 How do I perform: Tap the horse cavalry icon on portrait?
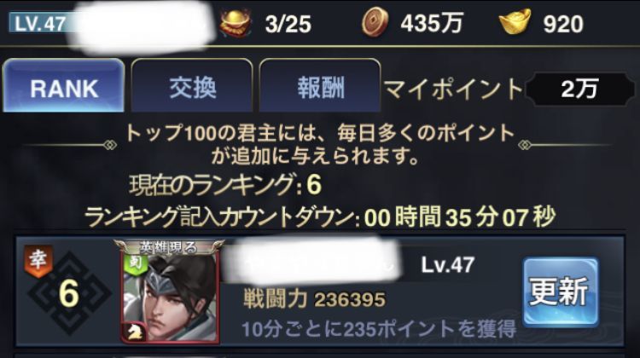134,333
